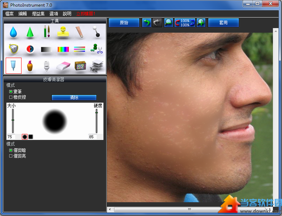Select the light bulb glow tool
The image size is (282, 216).
point(47,66)
